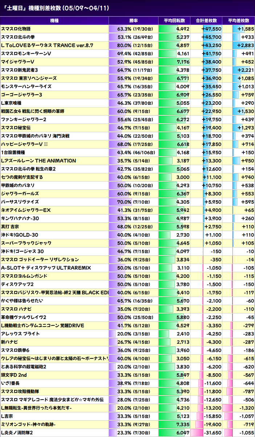Click 革命機ヴァルヴレイヴ2 machine name
This screenshot has height=437, width=255.
[x=24, y=317]
